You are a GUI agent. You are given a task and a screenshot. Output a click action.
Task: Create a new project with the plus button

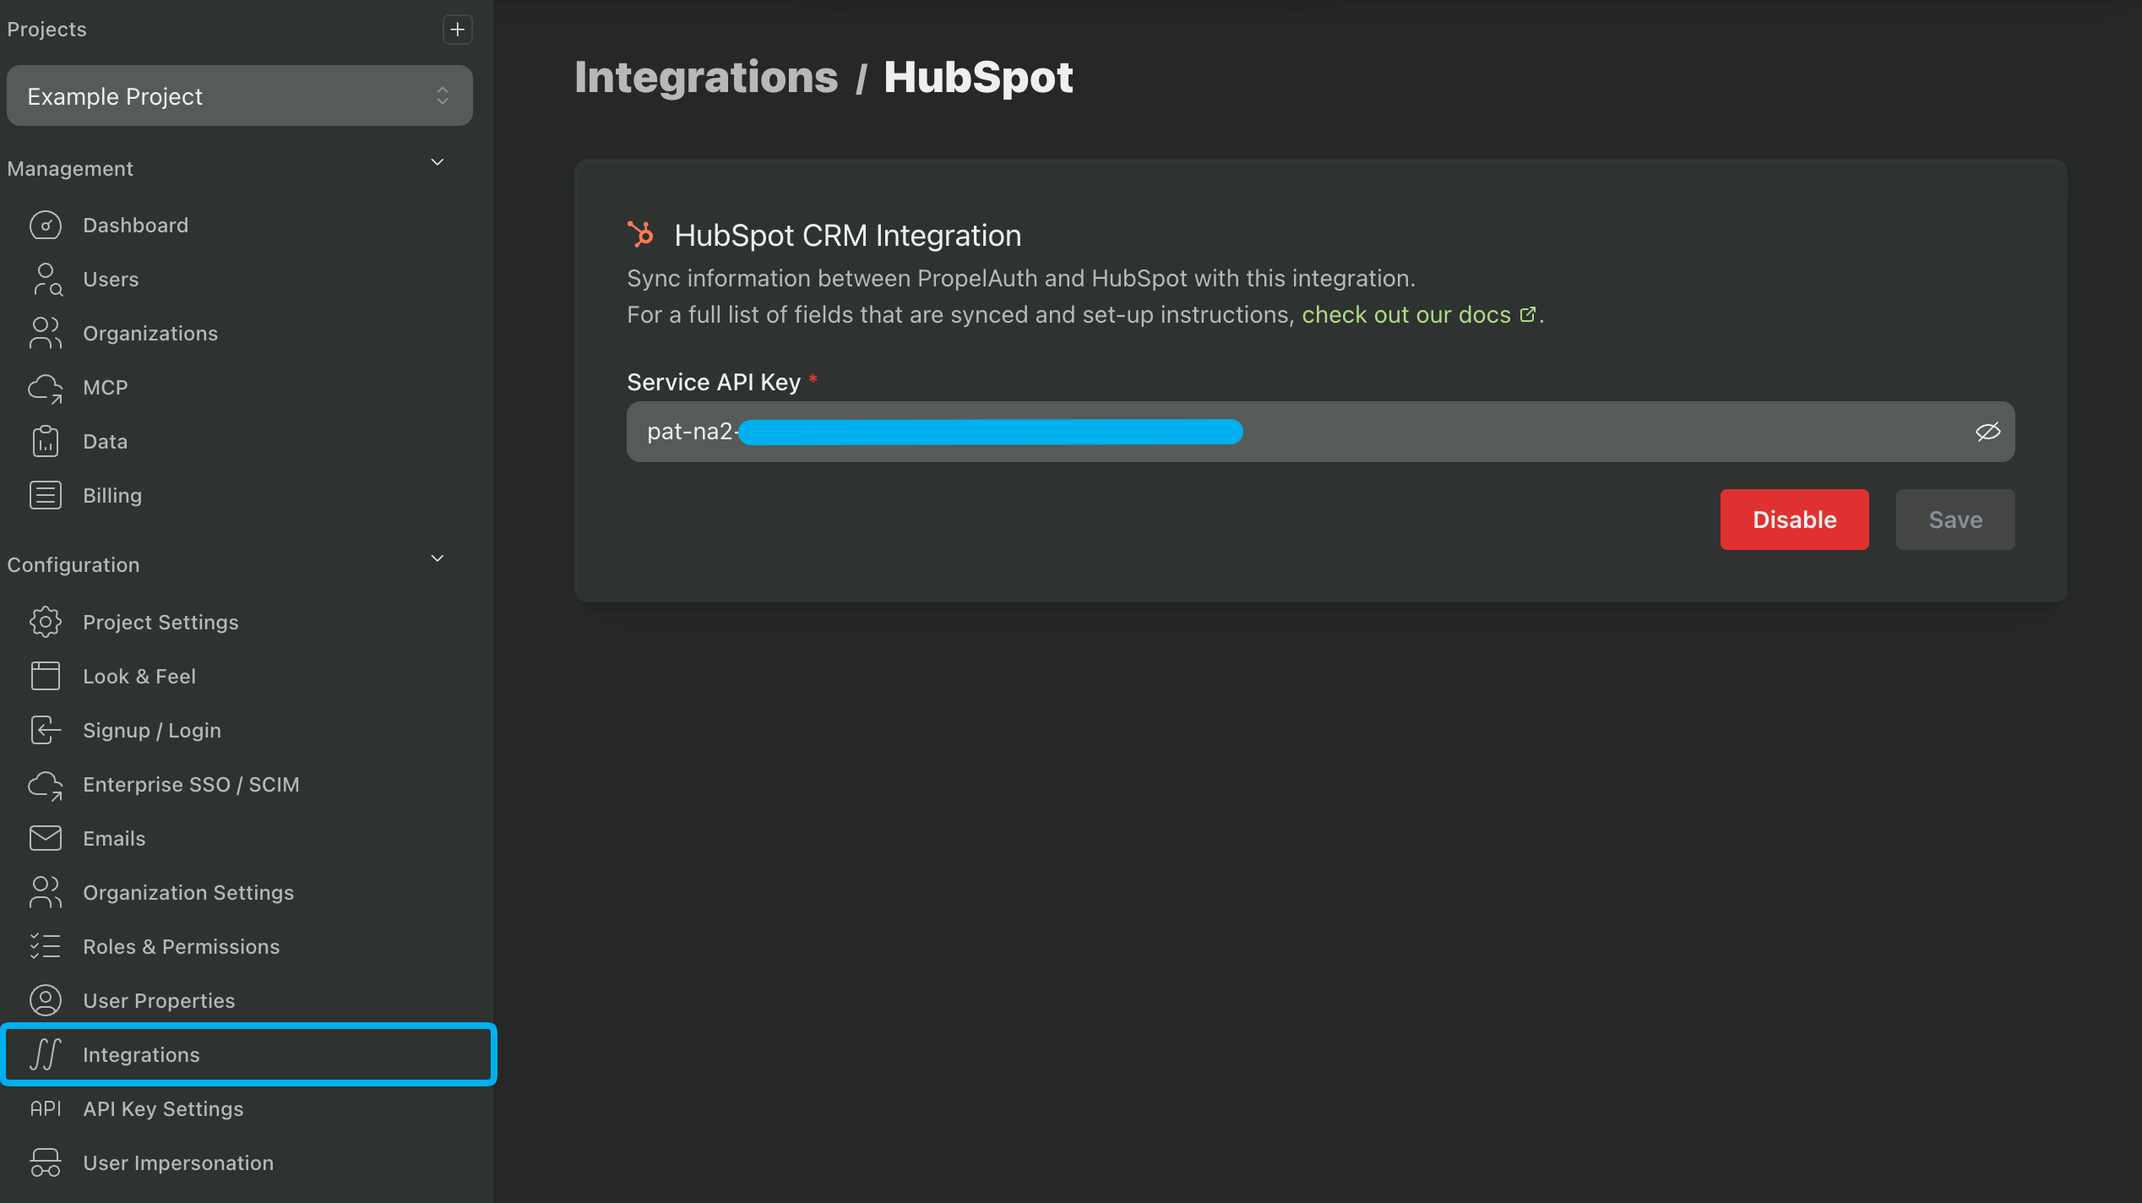(457, 30)
